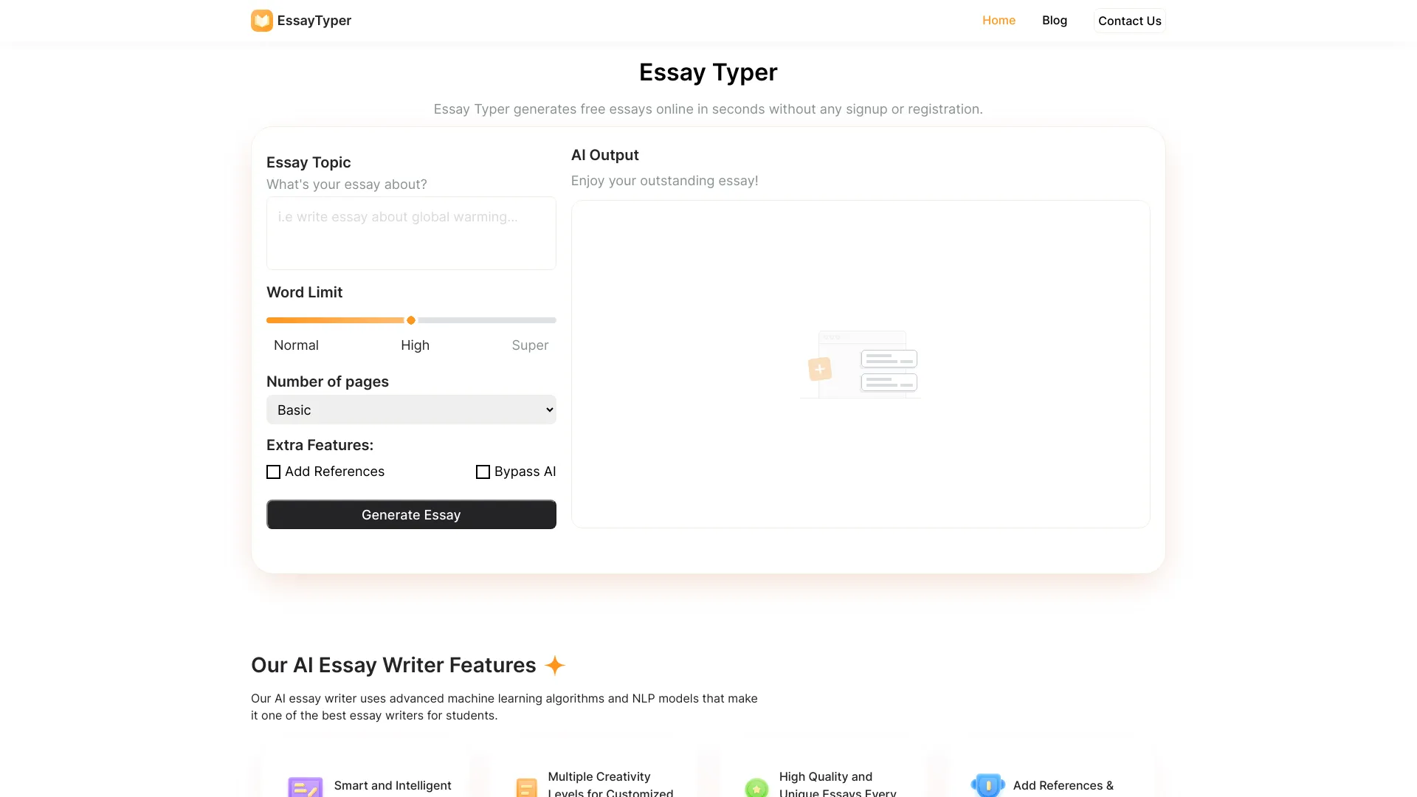This screenshot has width=1417, height=797.
Task: Enable the Bypass AI checkbox
Action: tap(482, 471)
